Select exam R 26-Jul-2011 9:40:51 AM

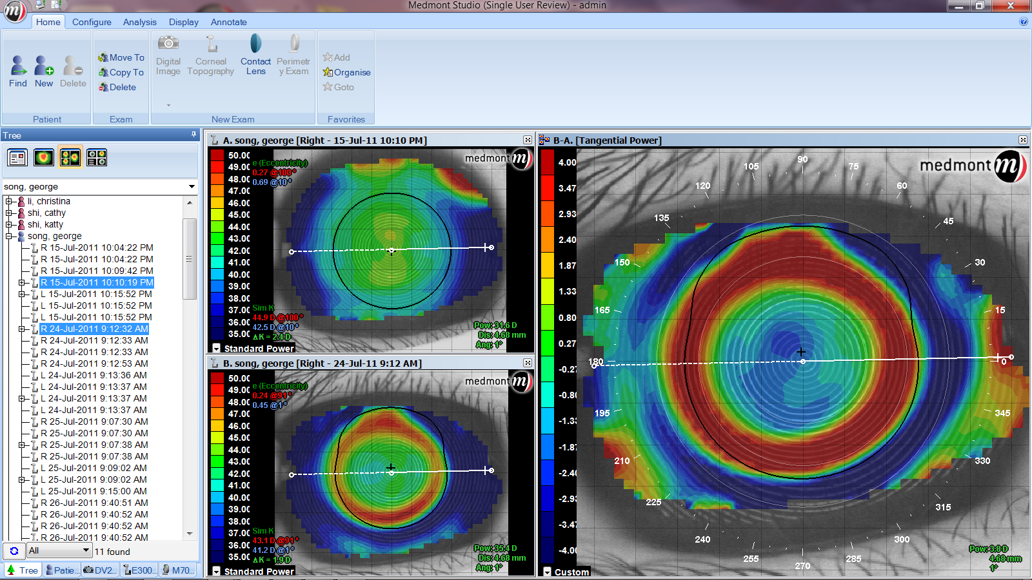point(94,503)
